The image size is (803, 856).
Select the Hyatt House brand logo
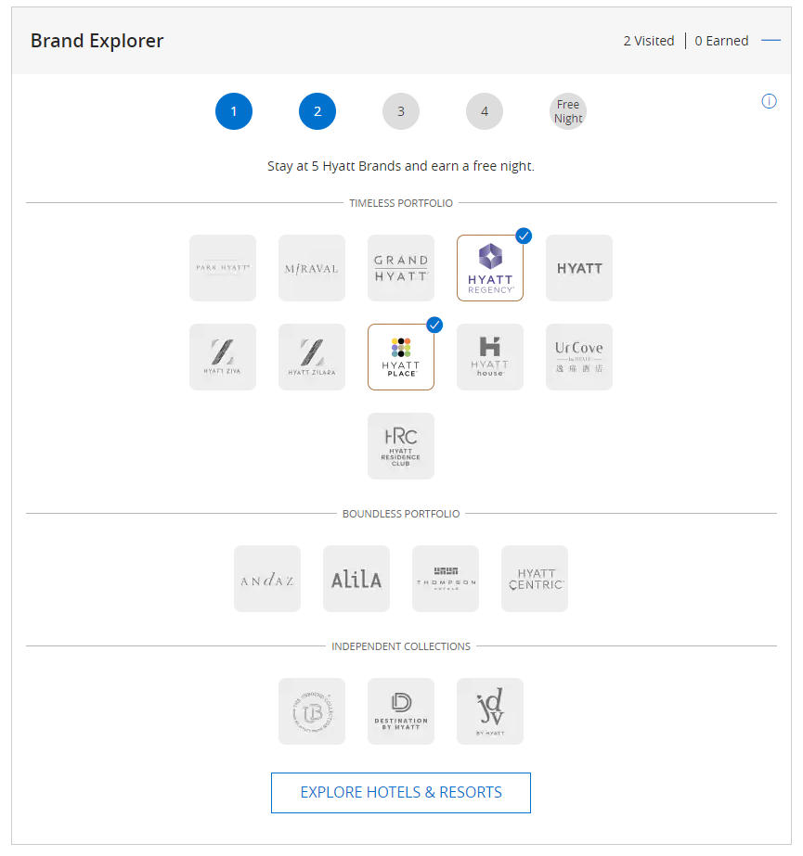coord(490,357)
